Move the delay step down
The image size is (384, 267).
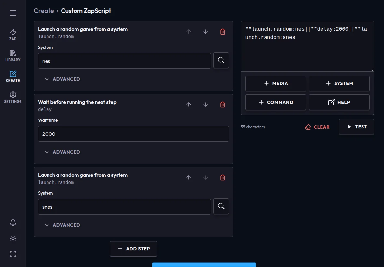pos(206,105)
